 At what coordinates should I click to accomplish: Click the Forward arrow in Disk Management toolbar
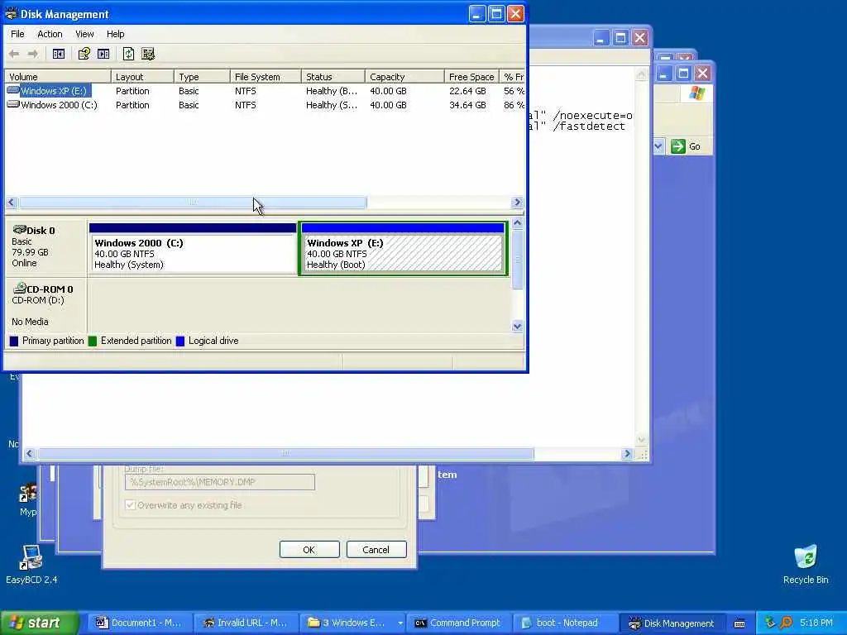pyautogui.click(x=33, y=54)
